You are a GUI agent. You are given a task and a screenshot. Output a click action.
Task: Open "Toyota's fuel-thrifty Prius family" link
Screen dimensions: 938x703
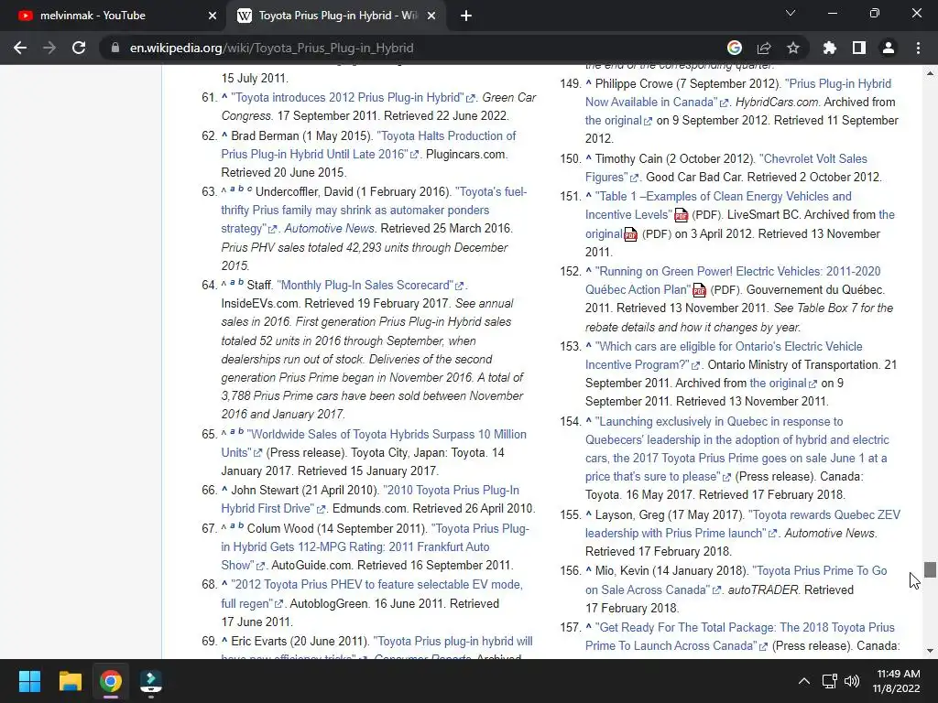pos(374,210)
